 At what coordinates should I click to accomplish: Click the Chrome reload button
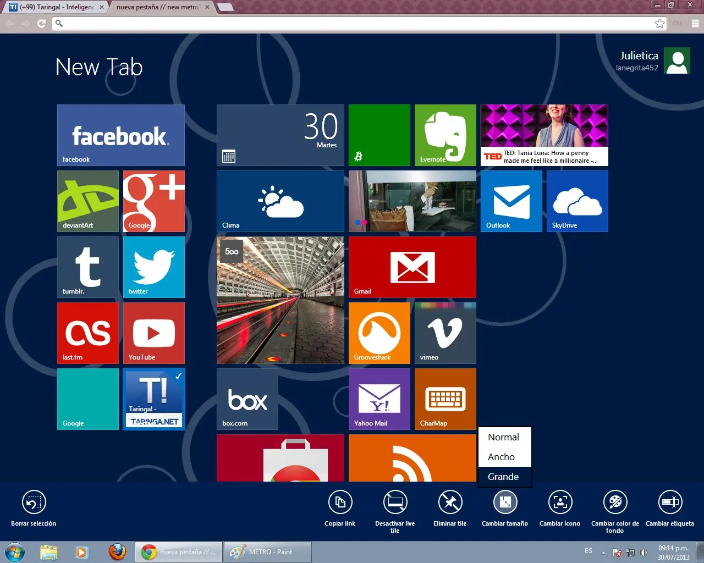(41, 23)
